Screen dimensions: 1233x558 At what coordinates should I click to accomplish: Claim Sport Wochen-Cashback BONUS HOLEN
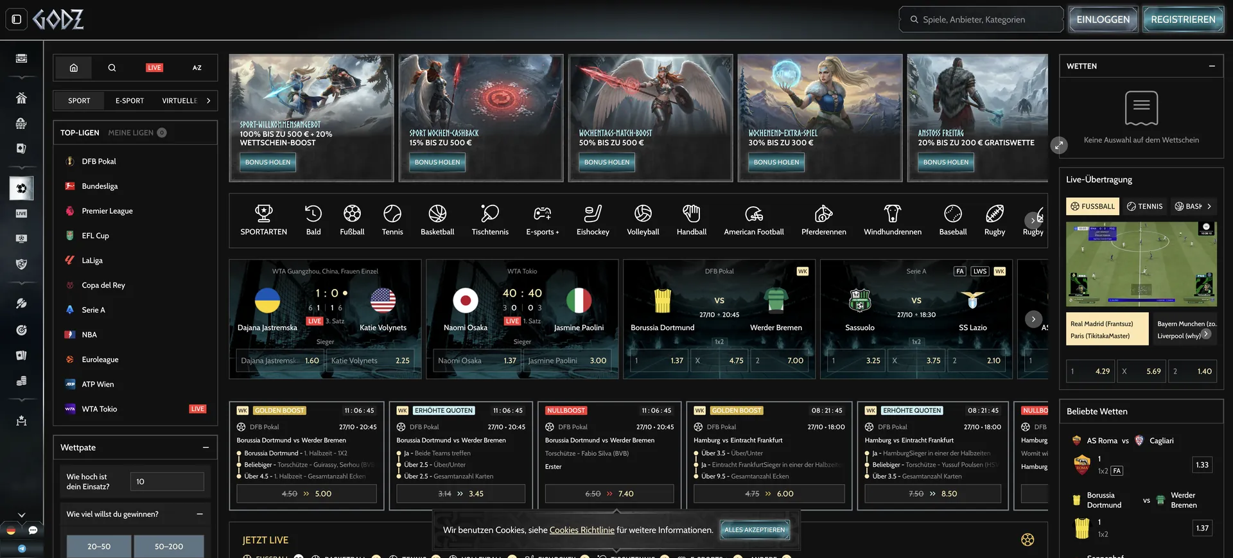pos(437,162)
